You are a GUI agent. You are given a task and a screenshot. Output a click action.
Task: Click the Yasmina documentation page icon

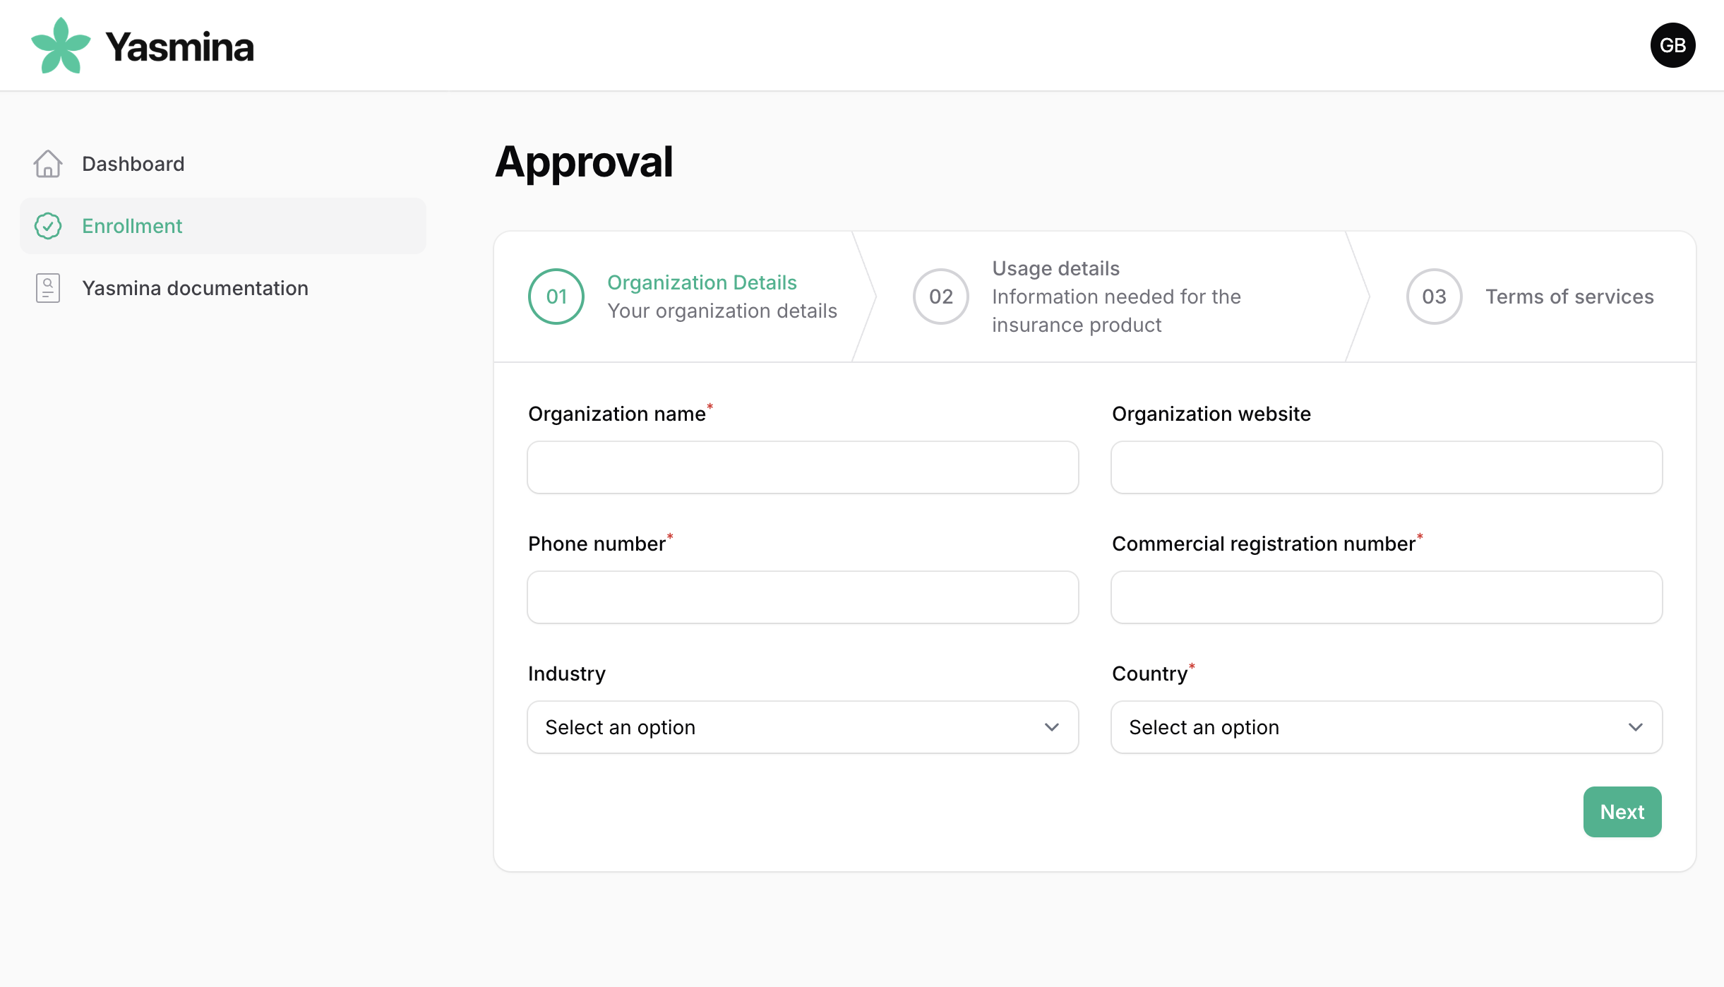click(x=48, y=288)
